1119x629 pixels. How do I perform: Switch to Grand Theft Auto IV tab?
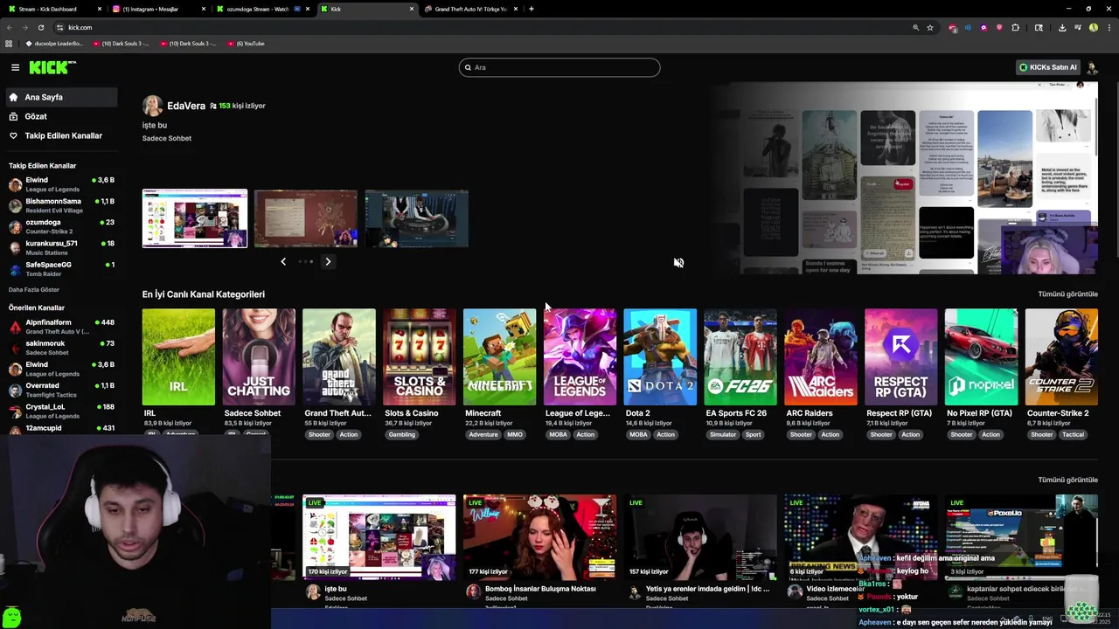[472, 9]
